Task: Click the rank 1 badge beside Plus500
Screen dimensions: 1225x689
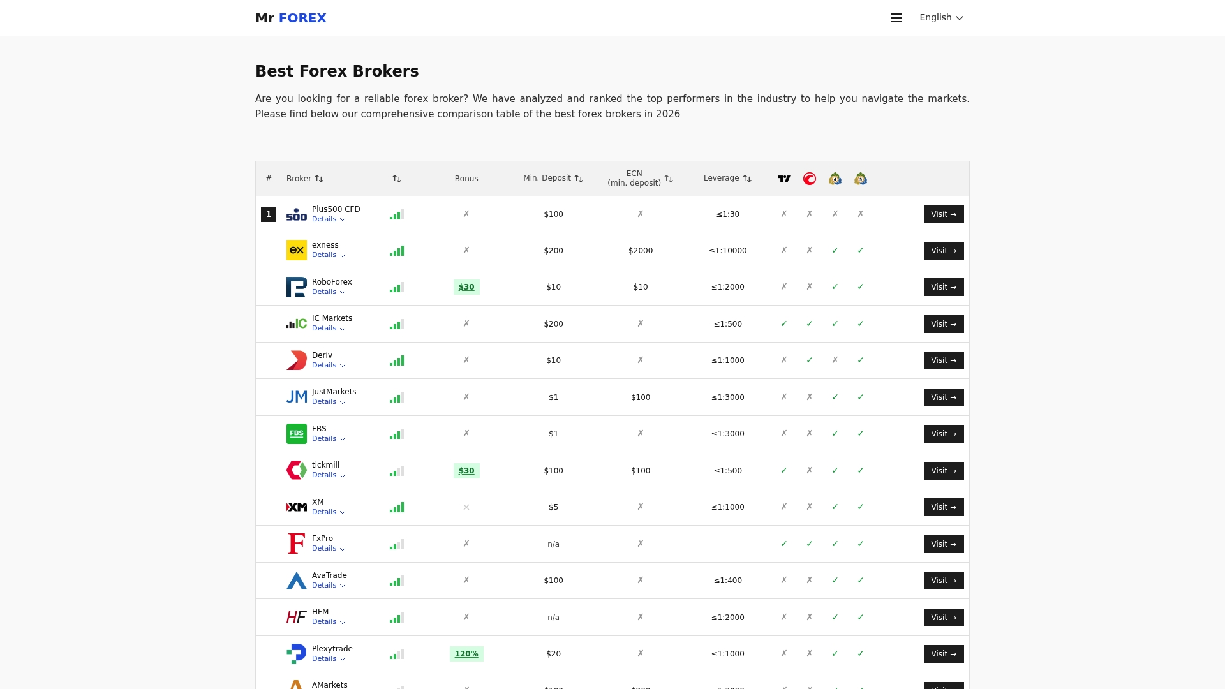Action: click(x=269, y=214)
